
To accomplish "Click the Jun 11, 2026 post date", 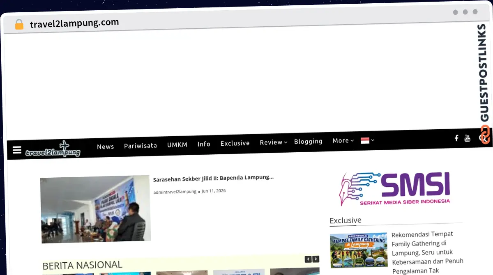I will click(214, 191).
